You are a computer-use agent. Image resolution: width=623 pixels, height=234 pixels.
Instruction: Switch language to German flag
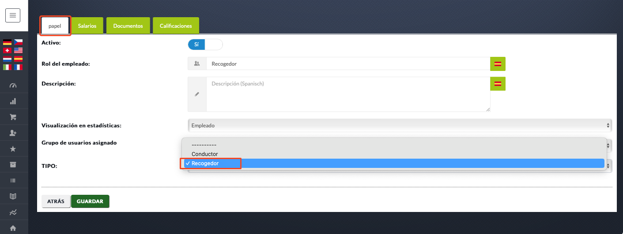(8, 42)
